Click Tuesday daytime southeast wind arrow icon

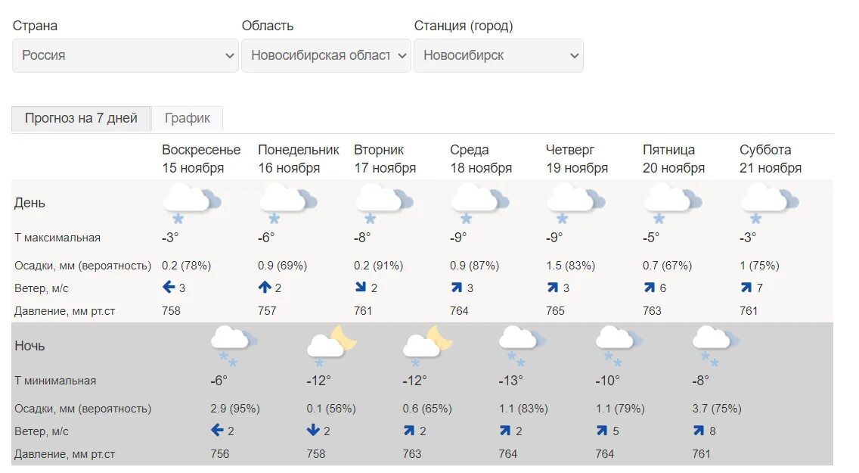click(x=361, y=287)
